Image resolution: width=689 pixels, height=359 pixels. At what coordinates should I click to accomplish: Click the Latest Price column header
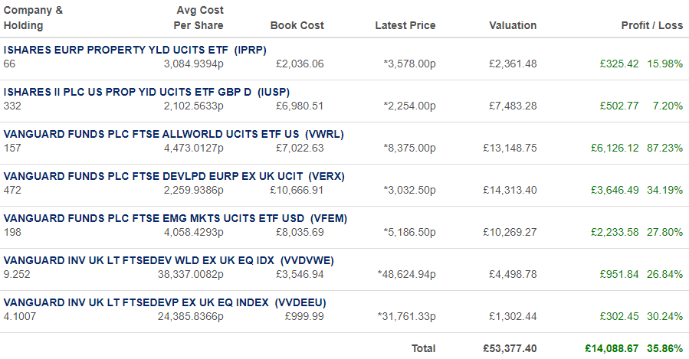pos(405,25)
